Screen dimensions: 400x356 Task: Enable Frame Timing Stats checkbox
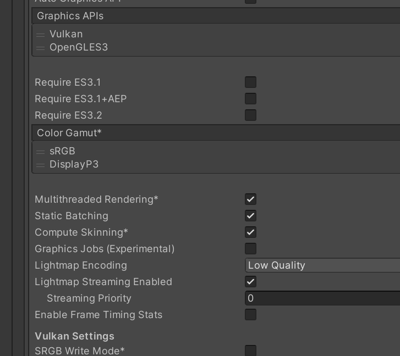(x=250, y=315)
